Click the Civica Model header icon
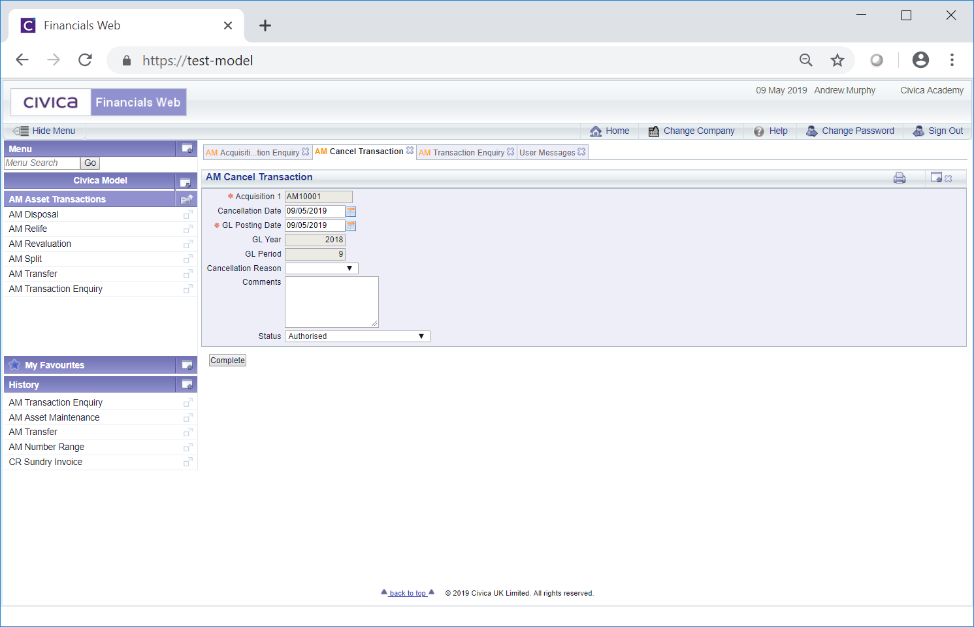974x627 pixels. coord(186,182)
